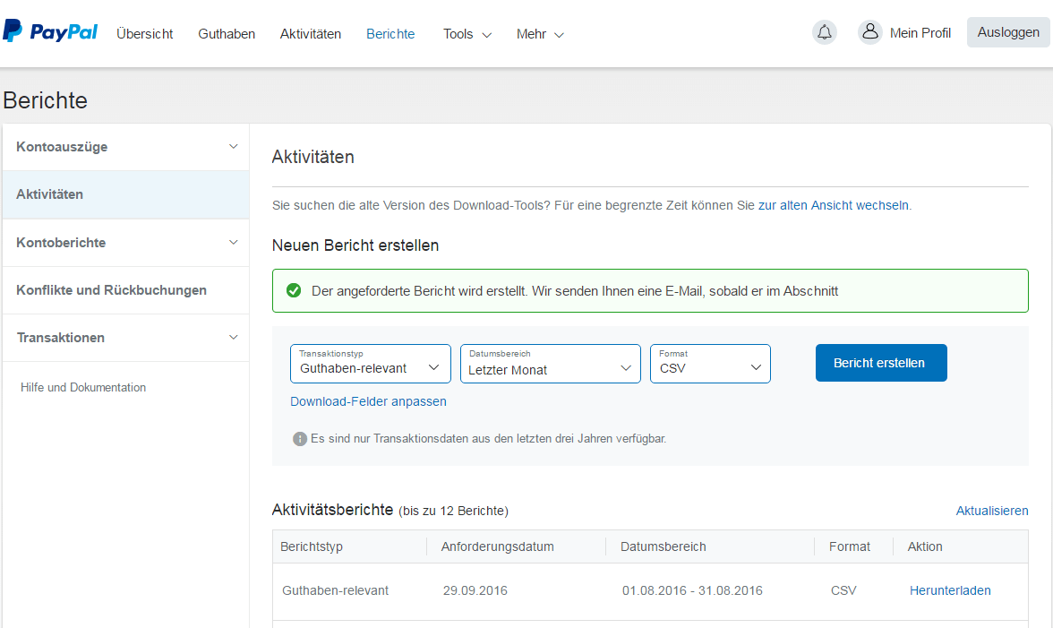Image resolution: width=1053 pixels, height=628 pixels.
Task: Click the info icon beside transaction data note
Action: point(299,439)
